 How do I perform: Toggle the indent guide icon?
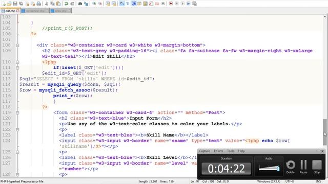tap(134, 4)
